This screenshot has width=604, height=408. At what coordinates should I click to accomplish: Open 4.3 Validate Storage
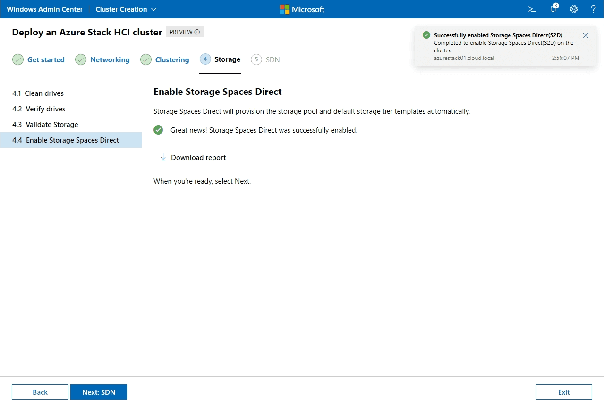[x=51, y=125]
